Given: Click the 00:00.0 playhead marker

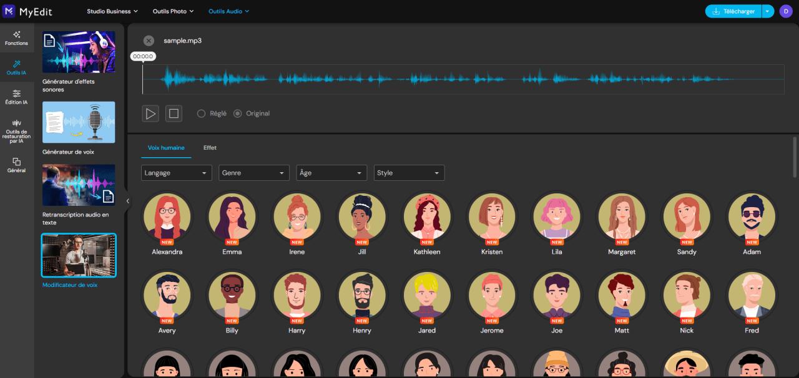Looking at the screenshot, I should pyautogui.click(x=143, y=56).
